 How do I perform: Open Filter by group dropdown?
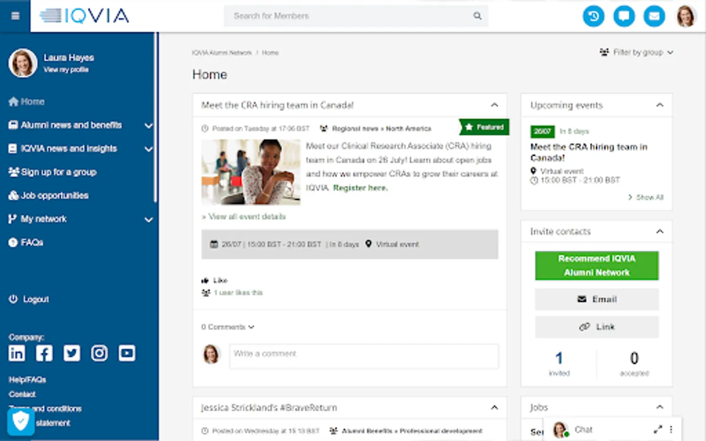tap(636, 52)
